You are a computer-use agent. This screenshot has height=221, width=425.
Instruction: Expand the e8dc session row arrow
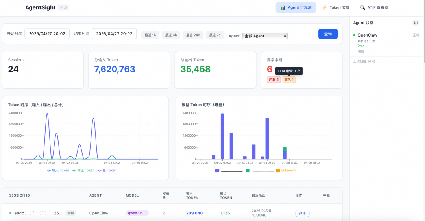click(x=11, y=213)
